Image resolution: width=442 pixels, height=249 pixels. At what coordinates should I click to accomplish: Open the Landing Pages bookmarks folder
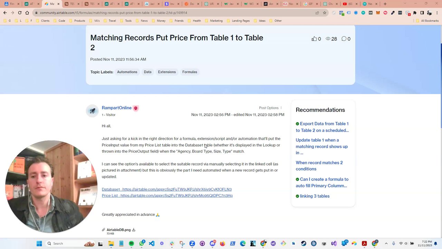pyautogui.click(x=239, y=21)
